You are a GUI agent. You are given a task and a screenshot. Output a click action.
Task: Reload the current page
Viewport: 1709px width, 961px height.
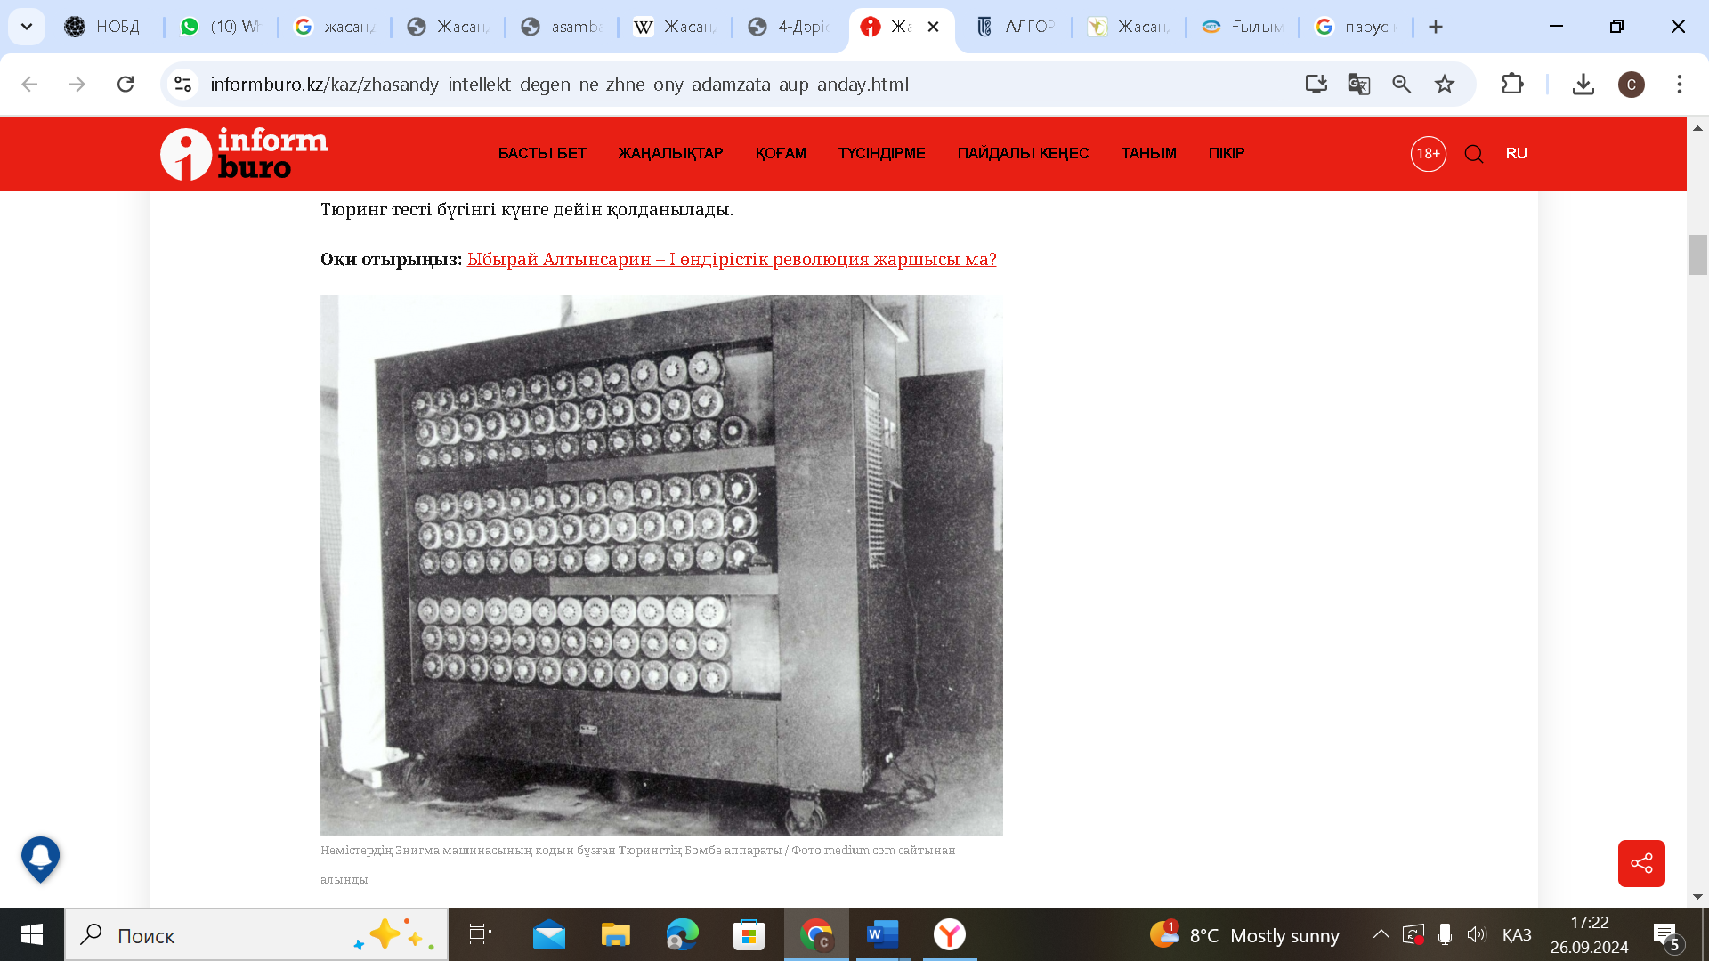[x=126, y=85]
